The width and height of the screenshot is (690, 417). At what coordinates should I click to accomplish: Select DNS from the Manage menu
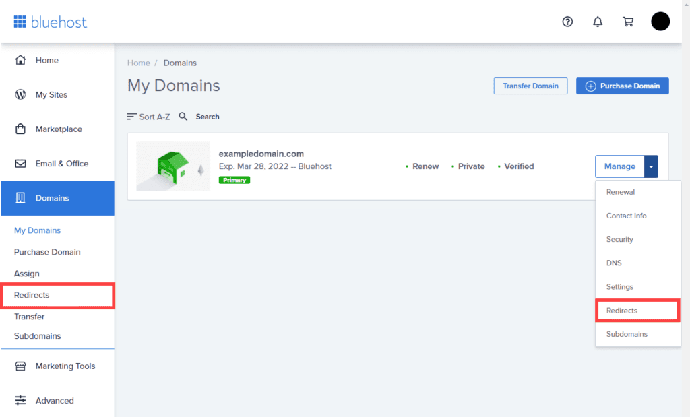(x=614, y=263)
